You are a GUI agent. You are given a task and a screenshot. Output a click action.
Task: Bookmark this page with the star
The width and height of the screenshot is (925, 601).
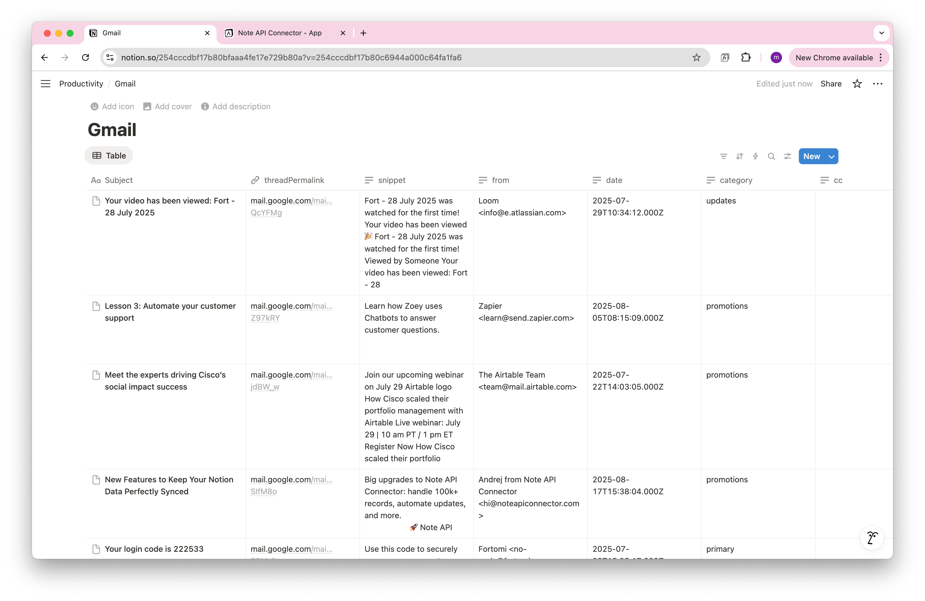coord(696,57)
